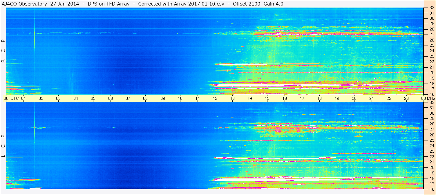This screenshot has height=195, width=436.
Task: Click the vertical 'R C P' panel label
Action: pyautogui.click(x=3, y=51)
